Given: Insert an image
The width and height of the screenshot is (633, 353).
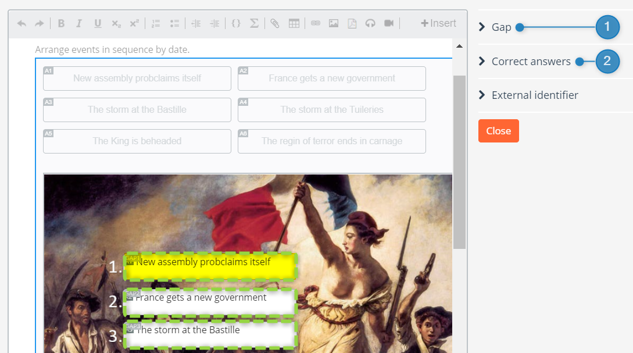Looking at the screenshot, I should click(334, 23).
